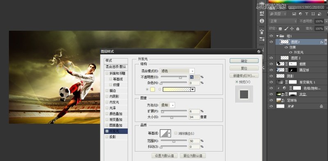Image resolution: width=328 pixels, height=161 pixels.
Task: Open the outer glow solid color swatch
Action: click(153, 89)
